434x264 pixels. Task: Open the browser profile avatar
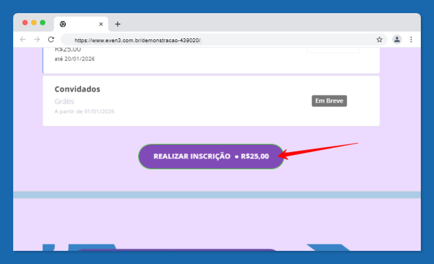tap(397, 39)
